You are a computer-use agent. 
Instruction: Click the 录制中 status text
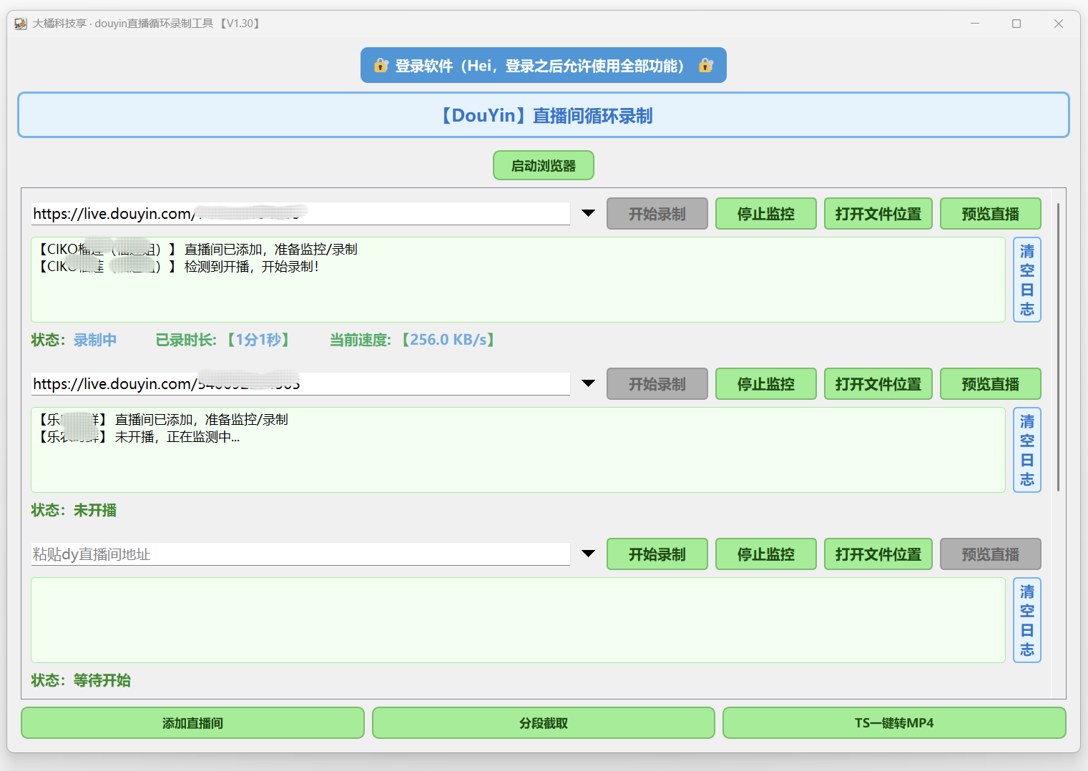[95, 340]
